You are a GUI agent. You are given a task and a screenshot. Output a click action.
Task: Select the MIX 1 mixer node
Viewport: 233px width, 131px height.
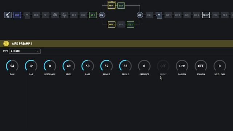point(140,15)
